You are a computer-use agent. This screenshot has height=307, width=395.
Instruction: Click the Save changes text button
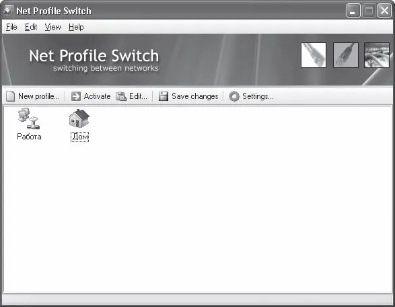coord(195,96)
